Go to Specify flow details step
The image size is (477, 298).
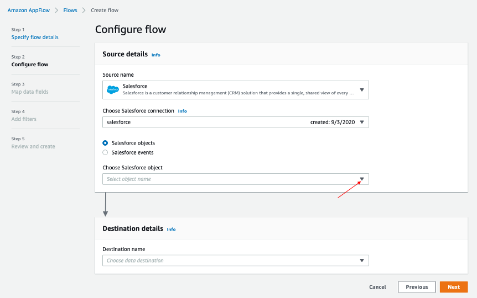coord(35,38)
